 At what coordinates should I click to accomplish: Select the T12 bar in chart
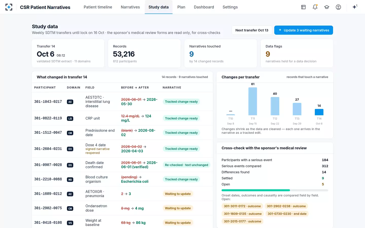click(275, 106)
